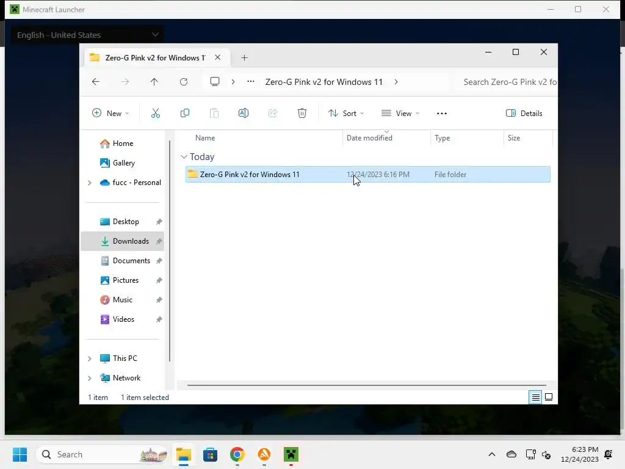Expand hidden breadcrumb path ellipsis
Image resolution: width=625 pixels, height=469 pixels.
point(251,82)
